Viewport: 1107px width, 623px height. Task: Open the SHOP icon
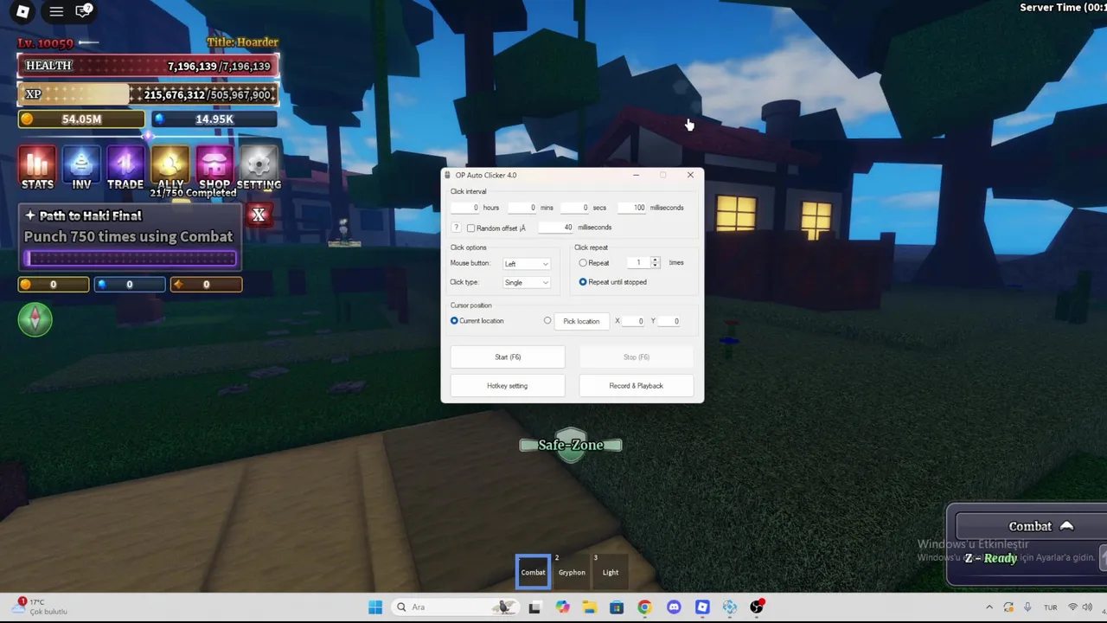pos(214,168)
